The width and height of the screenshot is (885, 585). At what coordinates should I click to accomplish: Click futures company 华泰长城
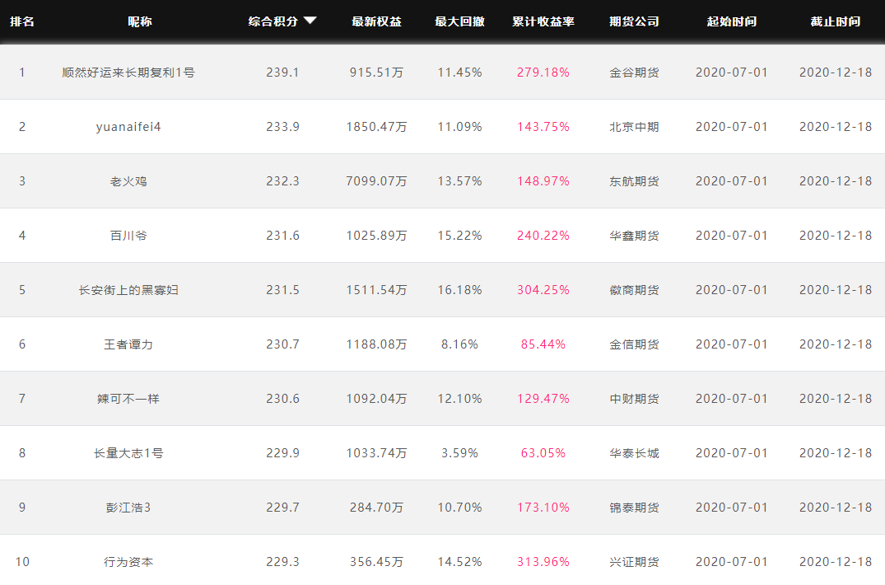(x=635, y=453)
